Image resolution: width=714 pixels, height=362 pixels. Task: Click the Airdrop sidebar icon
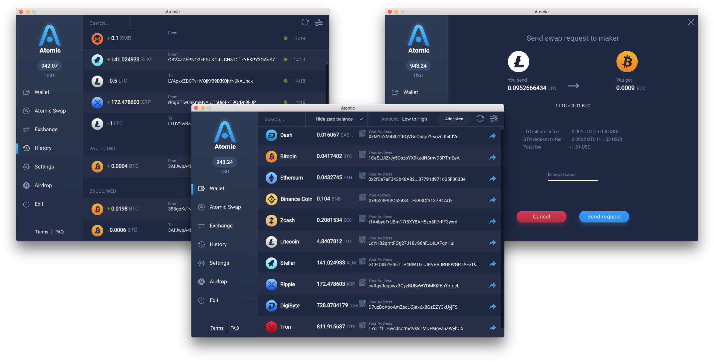coord(26,185)
